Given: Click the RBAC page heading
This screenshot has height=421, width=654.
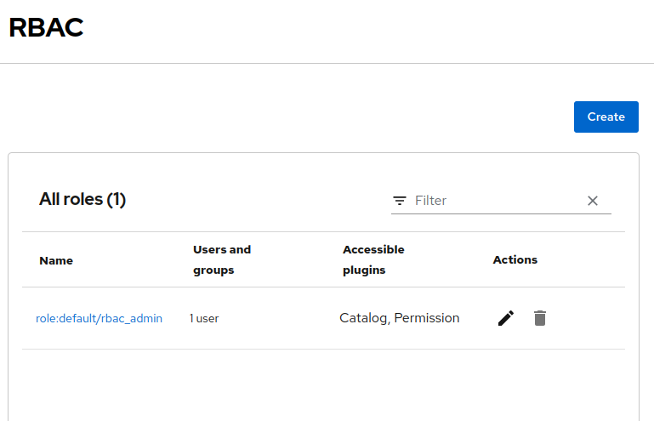Looking at the screenshot, I should [46, 28].
